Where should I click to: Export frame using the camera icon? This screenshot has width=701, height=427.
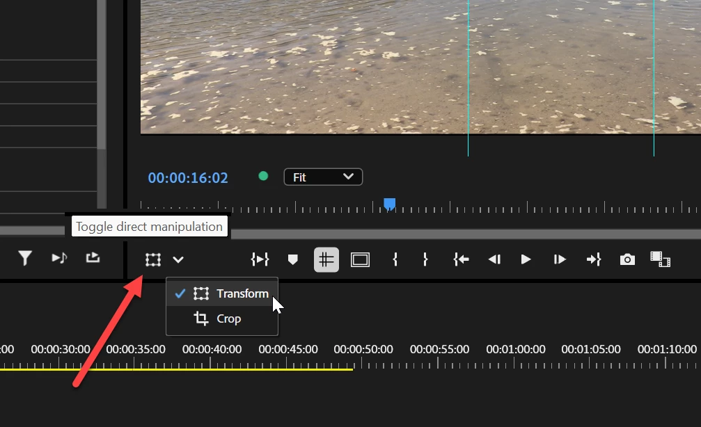click(627, 259)
